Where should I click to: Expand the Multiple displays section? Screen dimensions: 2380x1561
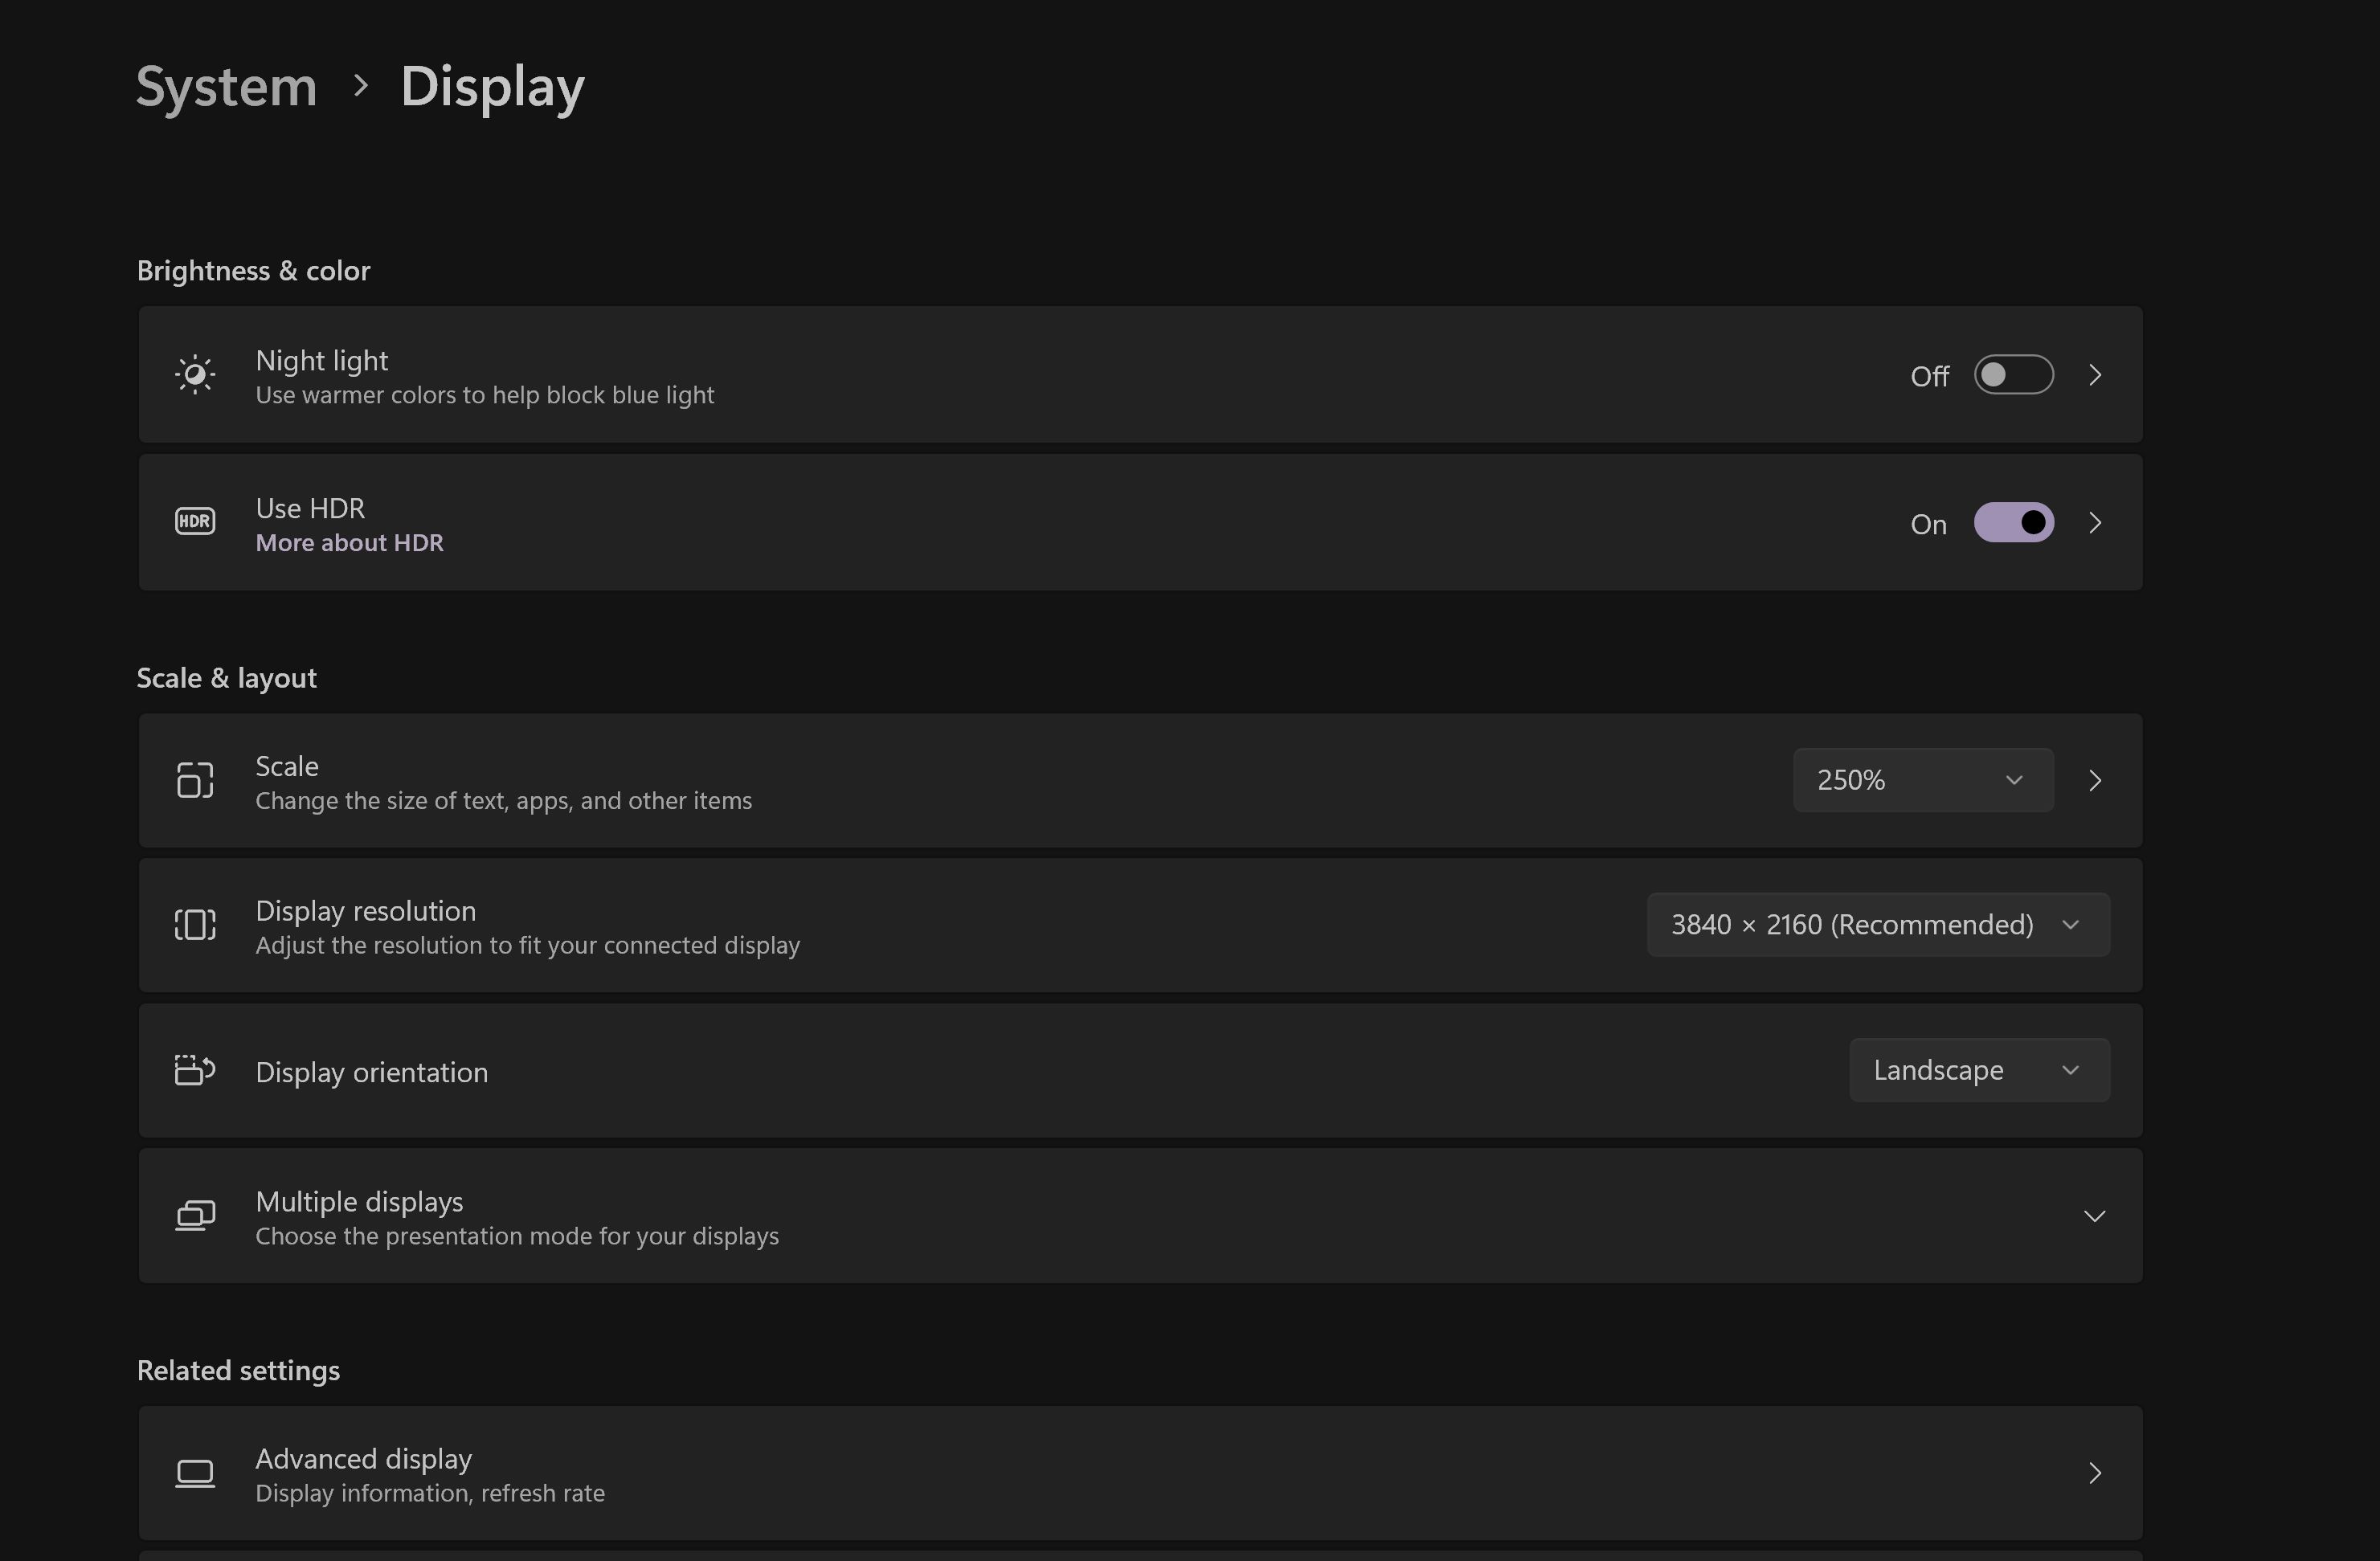(x=2094, y=1216)
